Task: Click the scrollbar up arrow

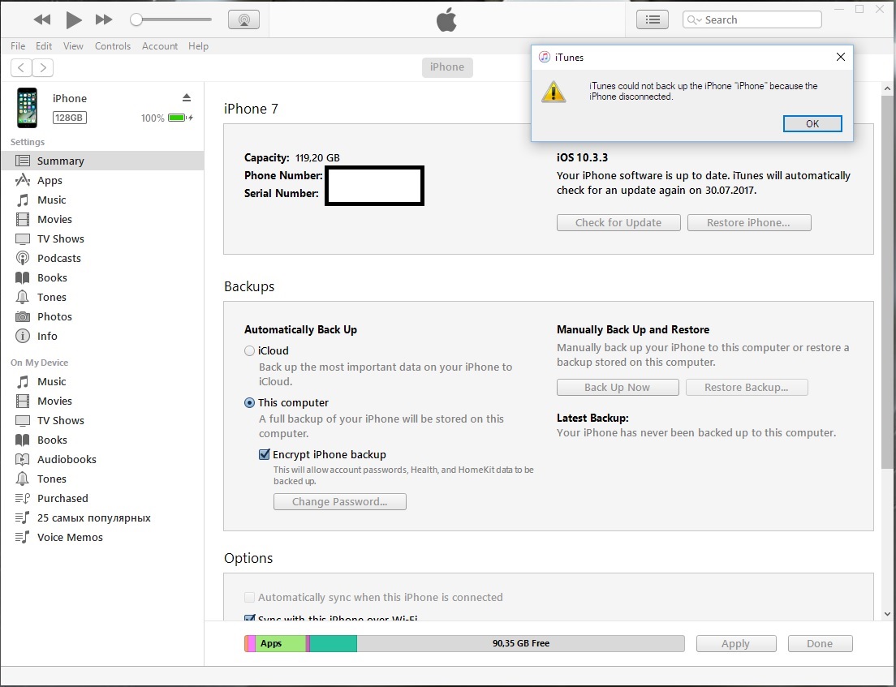Action: coord(887,88)
